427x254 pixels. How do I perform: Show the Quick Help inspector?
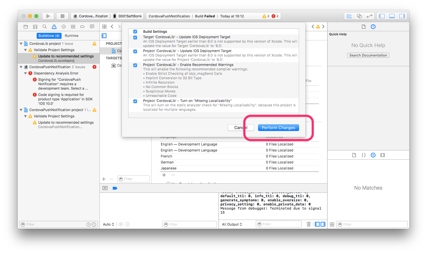[x=373, y=27]
